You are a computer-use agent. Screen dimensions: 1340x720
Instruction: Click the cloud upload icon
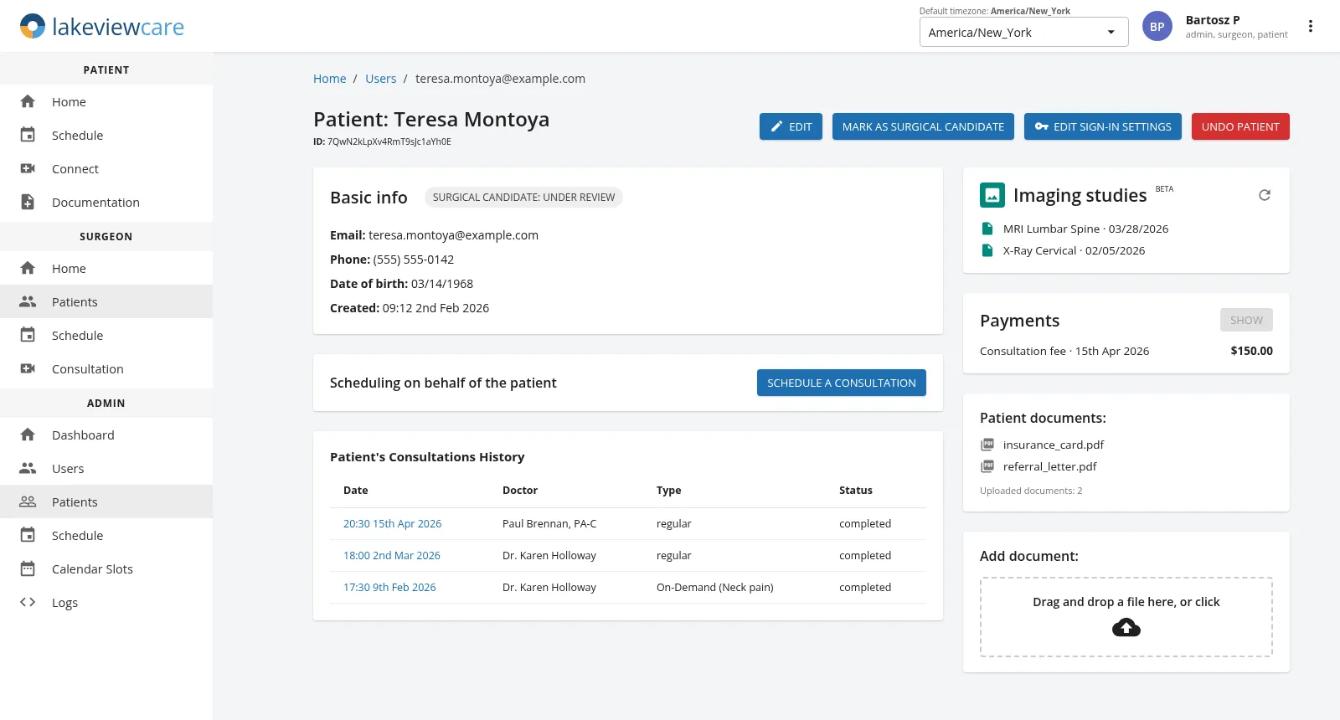pos(1126,627)
